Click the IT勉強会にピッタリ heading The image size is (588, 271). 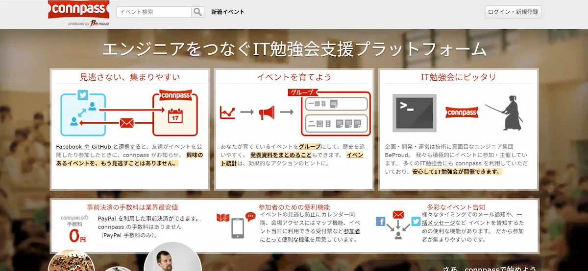pos(459,77)
